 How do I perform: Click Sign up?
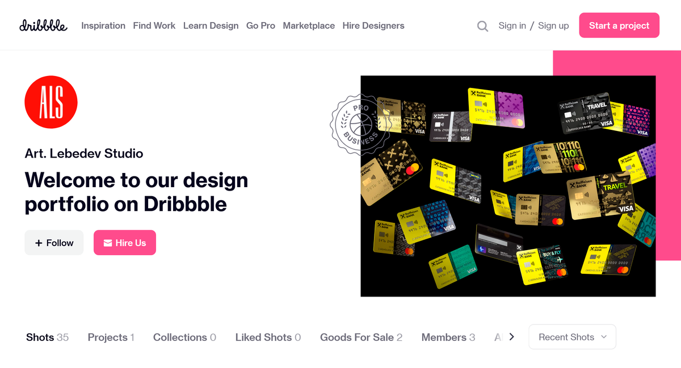coord(553,26)
